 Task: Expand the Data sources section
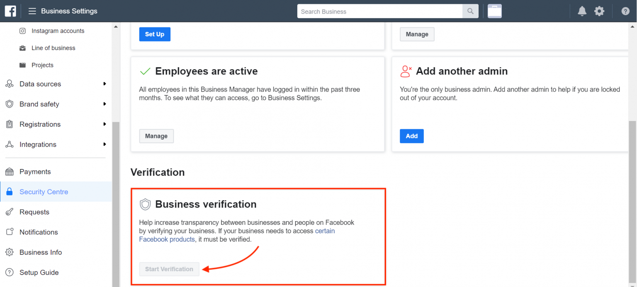click(x=56, y=84)
